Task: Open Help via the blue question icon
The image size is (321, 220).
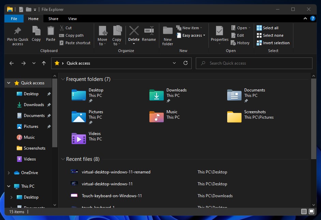Action: 312,18
